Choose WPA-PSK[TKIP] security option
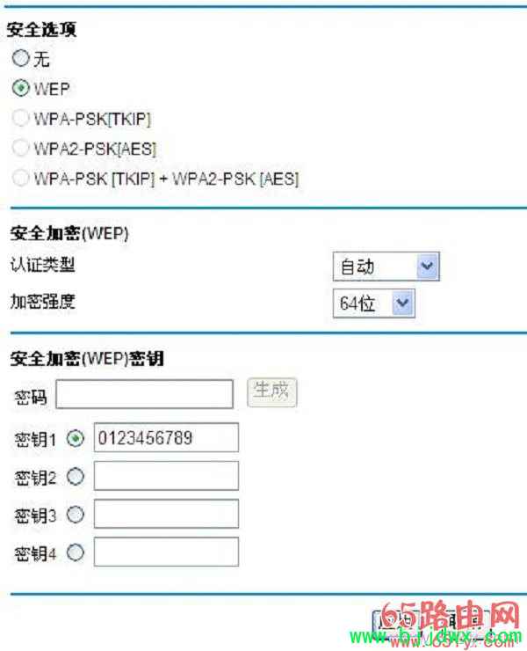Viewport: 527px width, 651px height. [21, 118]
